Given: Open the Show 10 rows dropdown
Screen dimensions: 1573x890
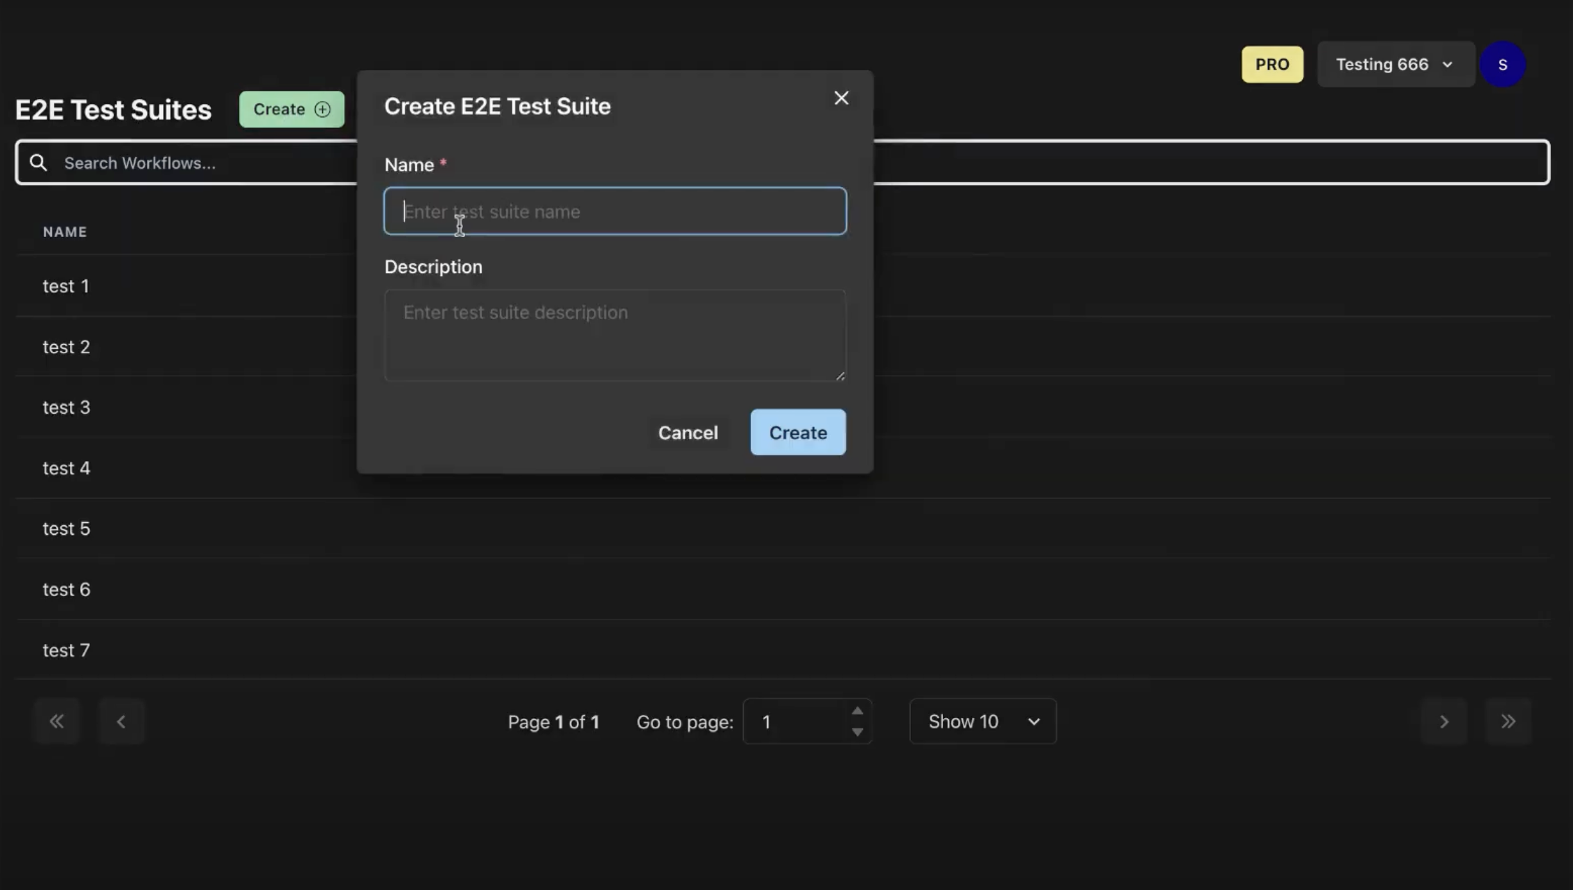Looking at the screenshot, I should coord(982,721).
